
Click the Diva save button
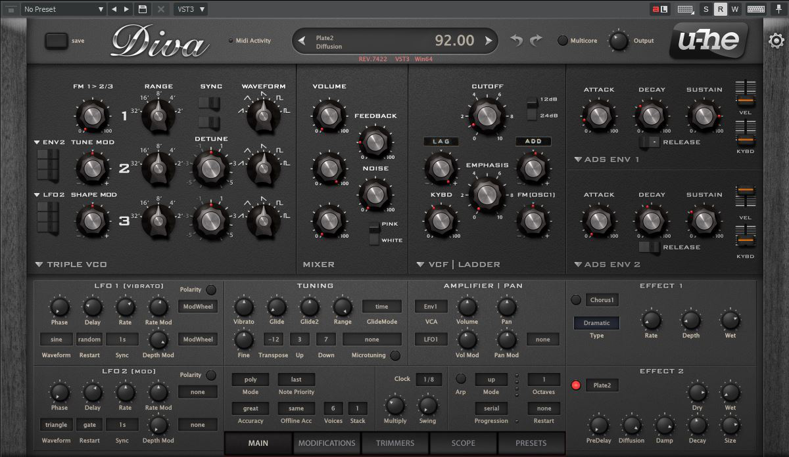(57, 41)
